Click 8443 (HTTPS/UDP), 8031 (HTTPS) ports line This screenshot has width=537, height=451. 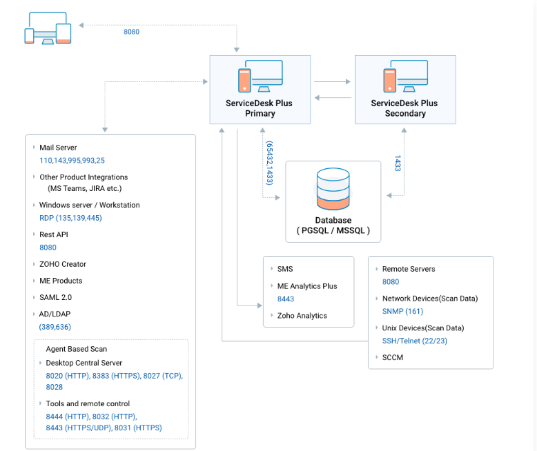point(104,428)
